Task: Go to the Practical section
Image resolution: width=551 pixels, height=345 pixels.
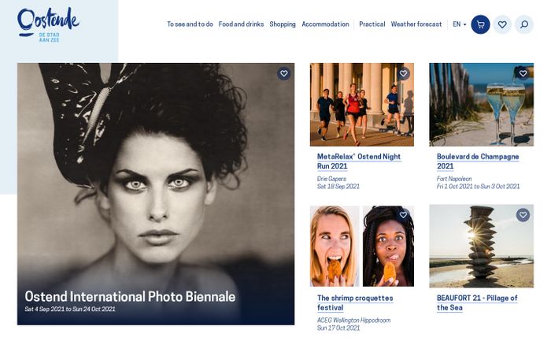Action: 372,24
